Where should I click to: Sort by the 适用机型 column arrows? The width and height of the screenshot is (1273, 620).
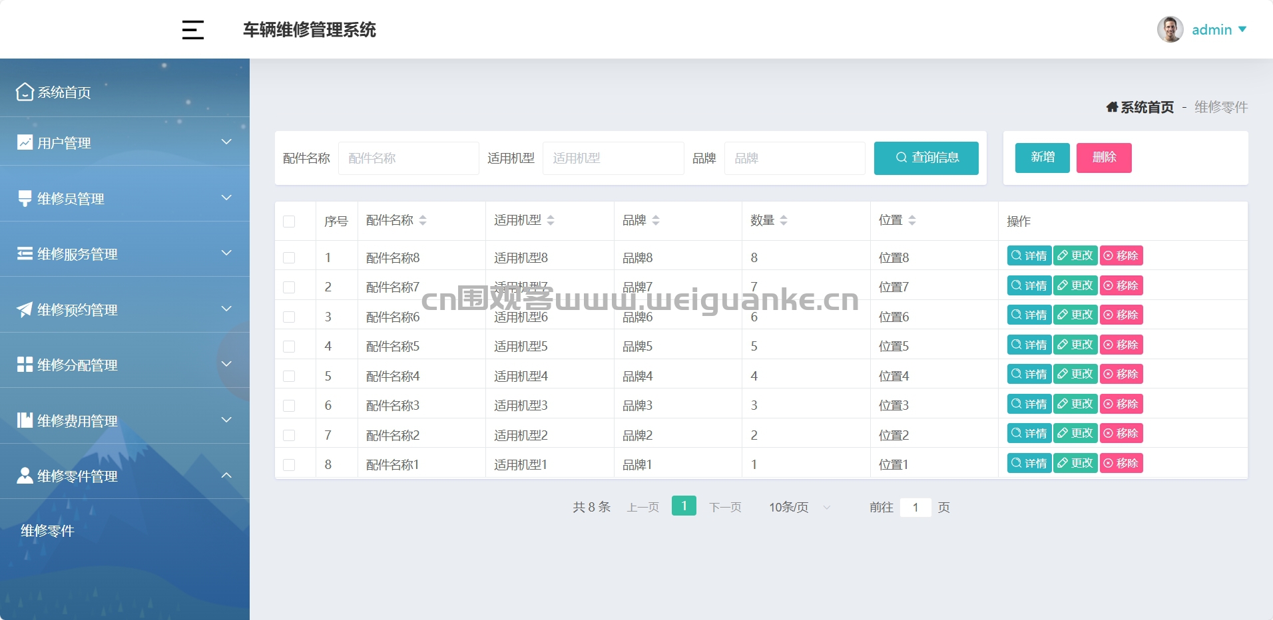551,220
